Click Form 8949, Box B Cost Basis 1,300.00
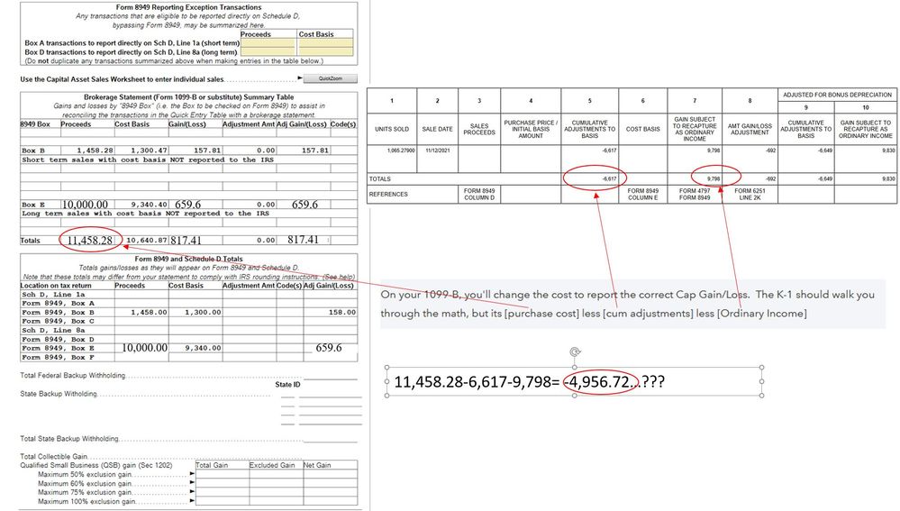 [203, 313]
